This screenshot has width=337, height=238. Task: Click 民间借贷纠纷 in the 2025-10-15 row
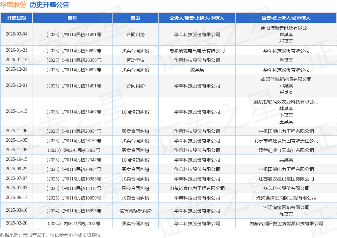[x=135, y=160]
